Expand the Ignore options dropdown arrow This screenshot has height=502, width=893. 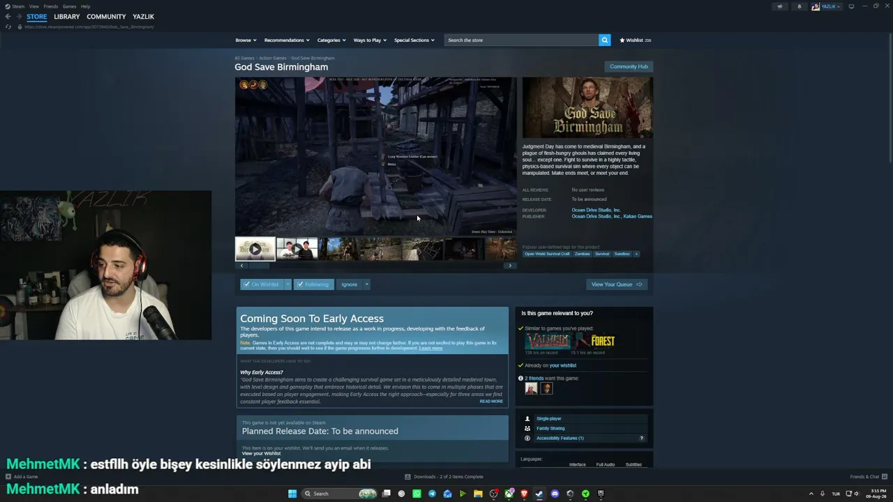[366, 284]
